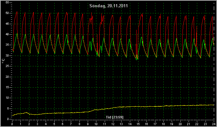Click the 10 mark on temperature axis
Image resolution: width=217 pixels, height=127 pixels.
(x=7, y=98)
